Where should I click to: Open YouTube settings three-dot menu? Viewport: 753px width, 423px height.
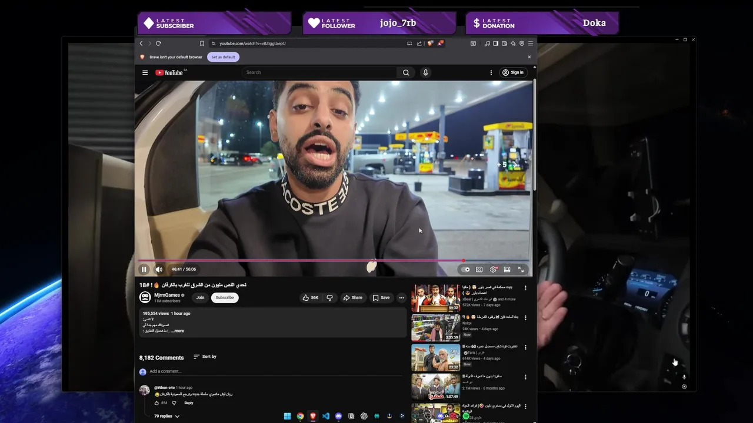(491, 73)
